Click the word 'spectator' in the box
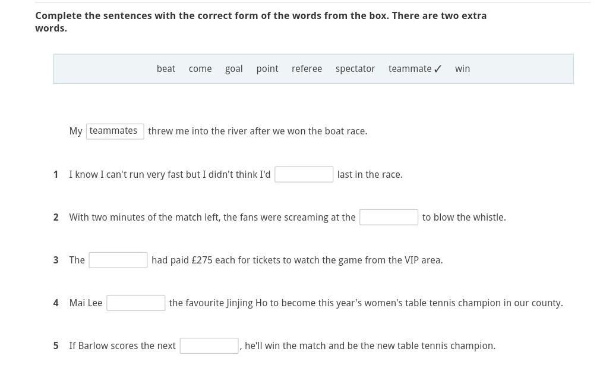The height and width of the screenshot is (377, 603). pos(355,70)
